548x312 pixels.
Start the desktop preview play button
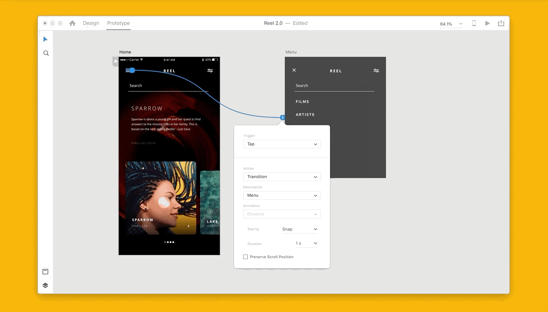487,23
